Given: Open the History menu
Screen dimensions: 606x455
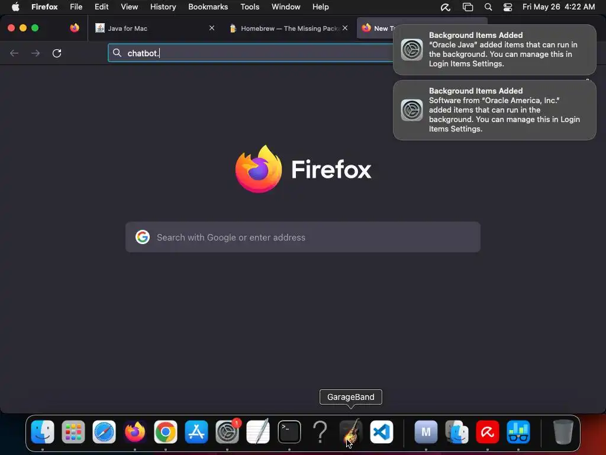Looking at the screenshot, I should [163, 7].
